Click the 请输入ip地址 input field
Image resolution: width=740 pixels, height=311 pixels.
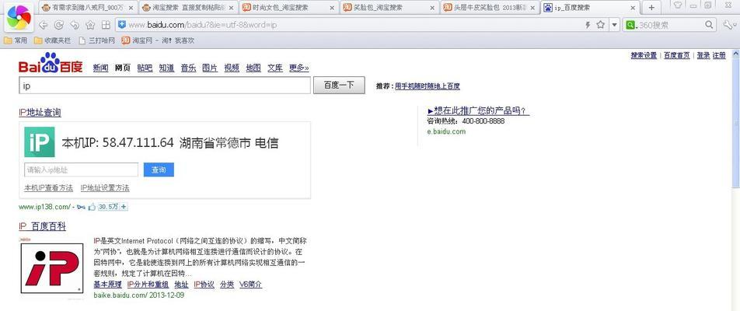[x=81, y=170]
